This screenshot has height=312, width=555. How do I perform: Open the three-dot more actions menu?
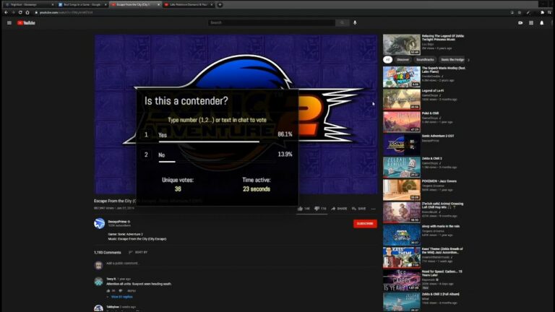click(x=374, y=208)
